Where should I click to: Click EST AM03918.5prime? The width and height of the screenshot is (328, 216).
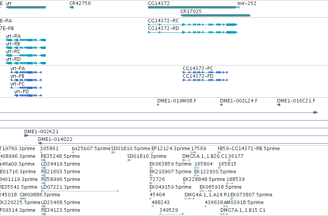[226, 207]
